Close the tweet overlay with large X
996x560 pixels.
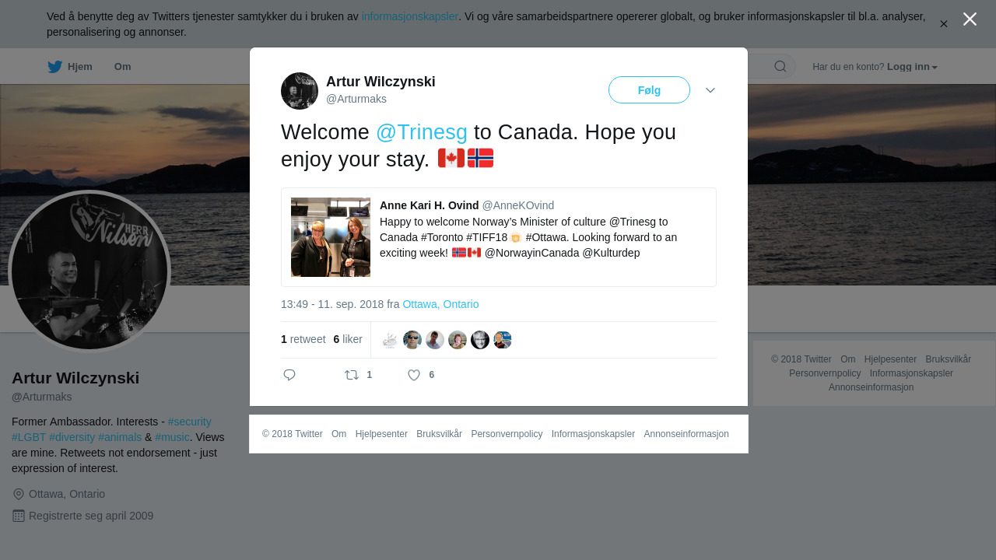[970, 19]
